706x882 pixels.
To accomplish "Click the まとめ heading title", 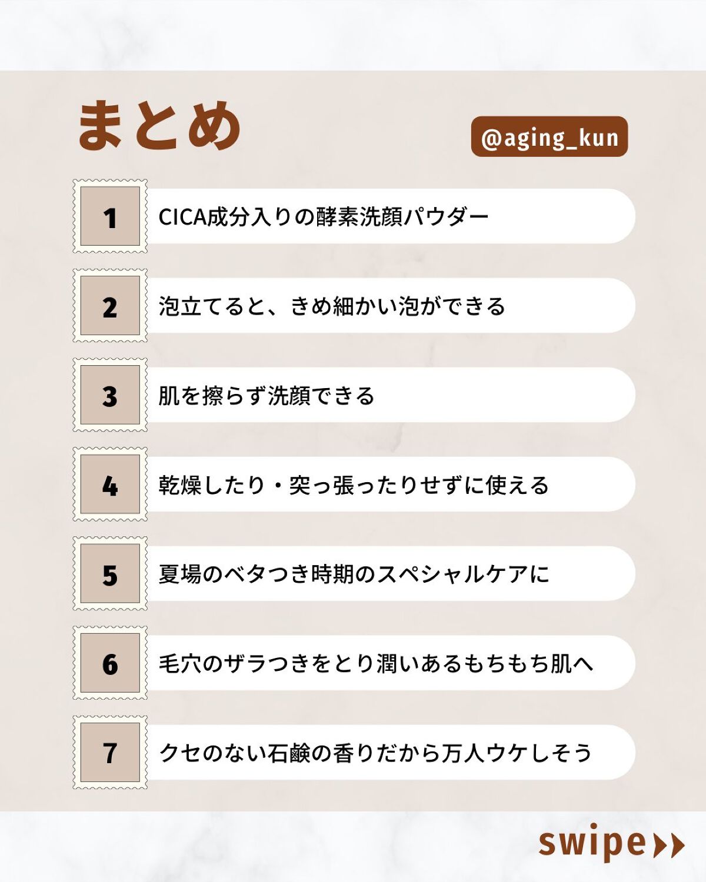I will pos(159,125).
